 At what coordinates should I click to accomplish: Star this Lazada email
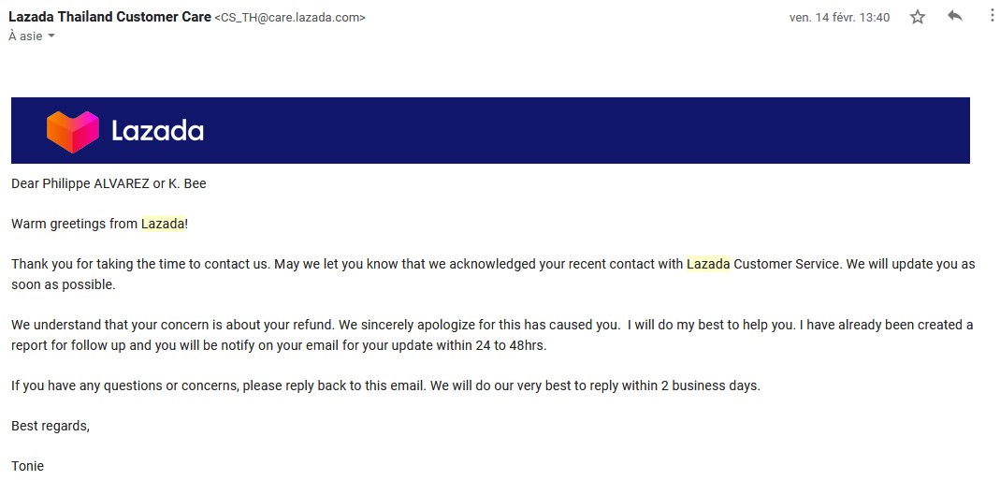click(x=917, y=17)
